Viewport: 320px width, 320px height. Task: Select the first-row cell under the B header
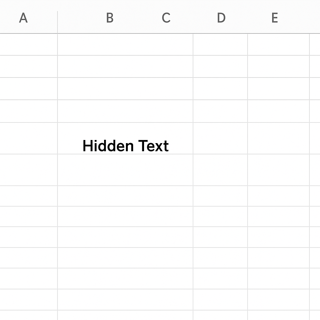[125, 44]
